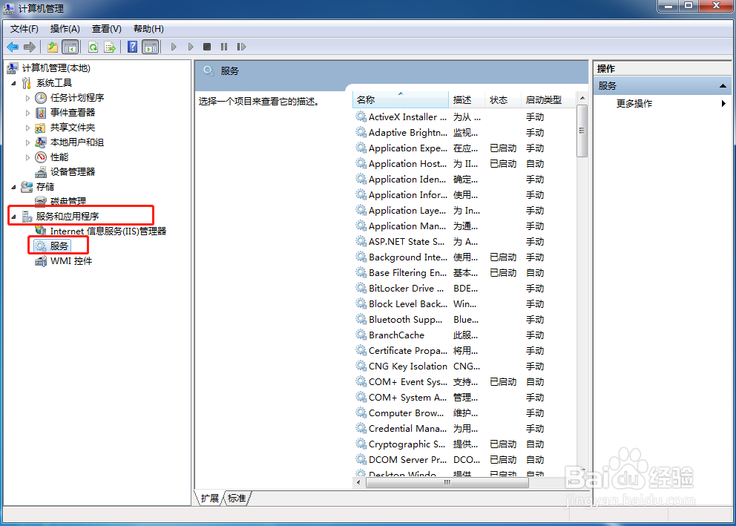This screenshot has height=526, width=736.
Task: Switch to the 标准 tab
Action: pos(236,499)
